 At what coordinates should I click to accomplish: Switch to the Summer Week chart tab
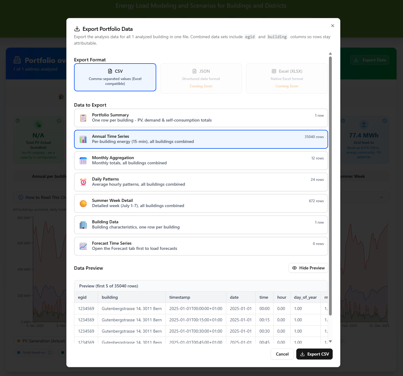(x=353, y=176)
